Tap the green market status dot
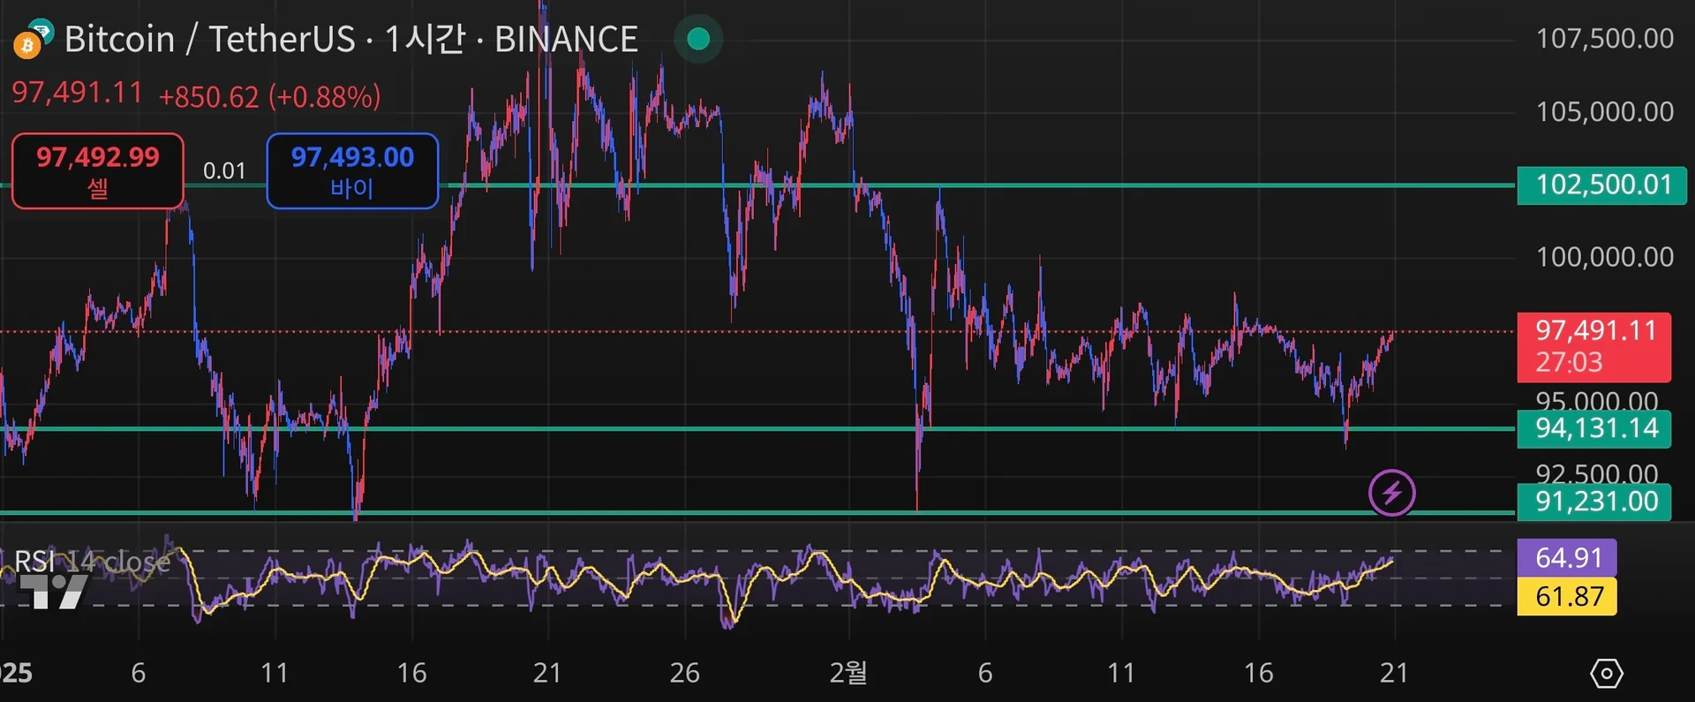This screenshot has height=702, width=1695. click(698, 39)
